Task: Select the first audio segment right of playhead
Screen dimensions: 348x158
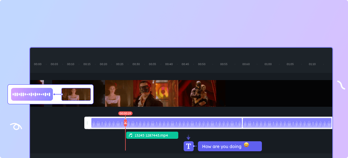Action: point(184,123)
